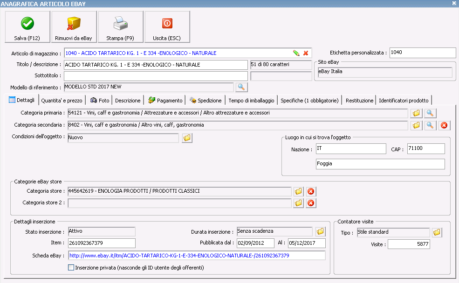Remove Categoria store 2 with red X
This screenshot has height=283, width=459.
[x=311, y=203]
